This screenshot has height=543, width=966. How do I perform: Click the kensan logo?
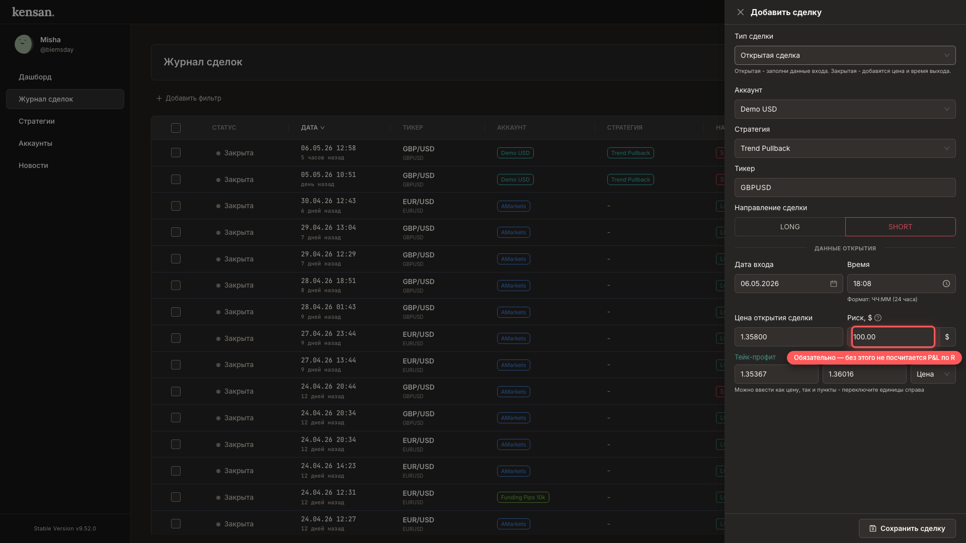point(33,12)
